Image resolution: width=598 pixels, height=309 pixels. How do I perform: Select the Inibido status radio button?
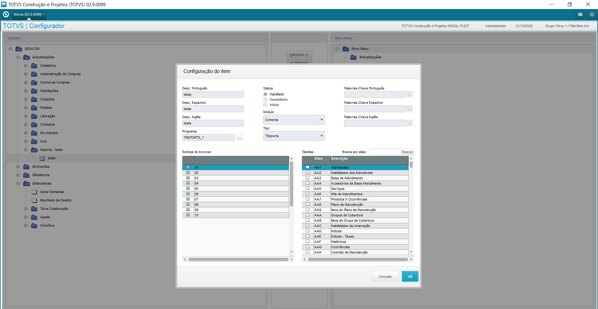pyautogui.click(x=265, y=105)
